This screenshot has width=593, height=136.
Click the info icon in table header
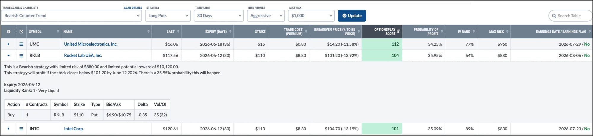coord(9,32)
